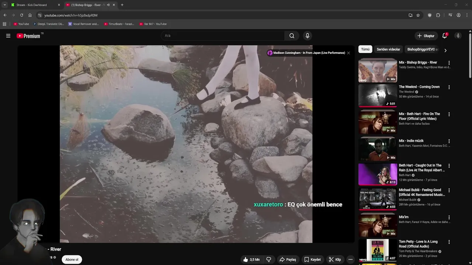This screenshot has height=265, width=472.
Task: Open the Vocal Remover bookmark
Action: [x=83, y=24]
